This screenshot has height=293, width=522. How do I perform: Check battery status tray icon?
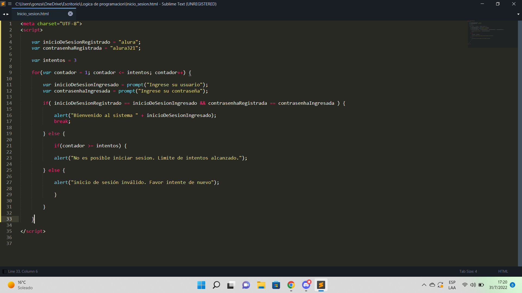(481, 285)
